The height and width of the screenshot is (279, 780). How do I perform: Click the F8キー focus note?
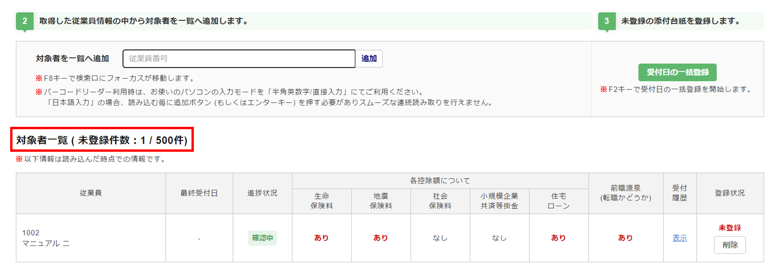click(115, 78)
